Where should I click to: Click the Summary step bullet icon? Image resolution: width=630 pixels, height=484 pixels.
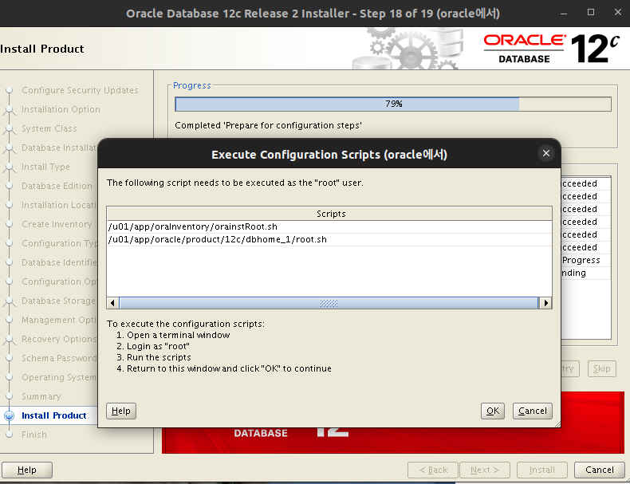click(x=9, y=396)
